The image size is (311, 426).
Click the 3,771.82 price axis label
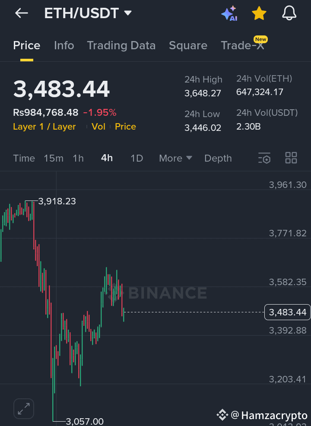tap(288, 233)
